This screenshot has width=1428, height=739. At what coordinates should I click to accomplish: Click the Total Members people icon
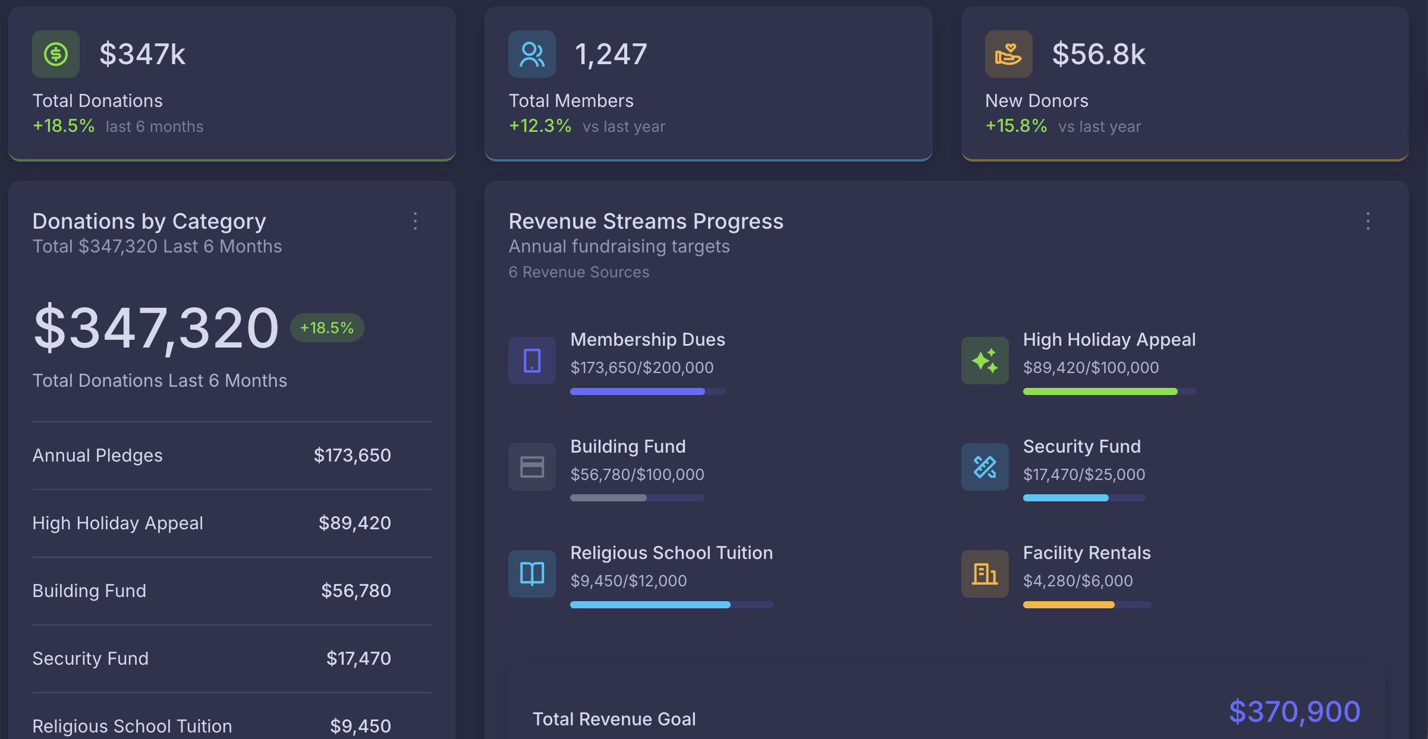tap(532, 54)
